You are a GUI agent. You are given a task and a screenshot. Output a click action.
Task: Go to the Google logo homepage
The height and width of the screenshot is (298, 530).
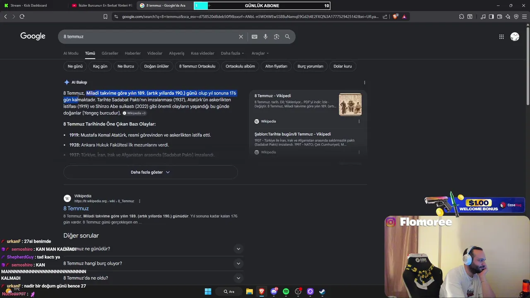[33, 36]
